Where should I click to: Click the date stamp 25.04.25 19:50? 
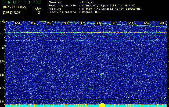[x=11, y=13]
